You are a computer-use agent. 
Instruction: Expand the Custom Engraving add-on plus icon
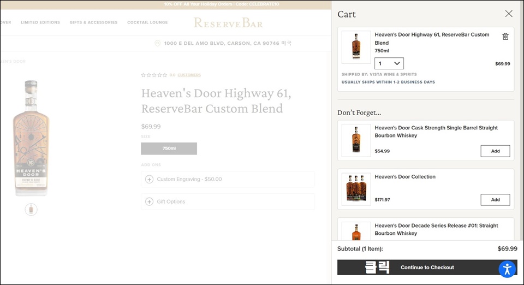click(150, 180)
